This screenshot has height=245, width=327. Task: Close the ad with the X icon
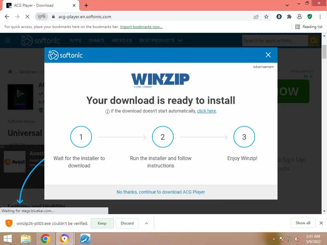pos(311,77)
